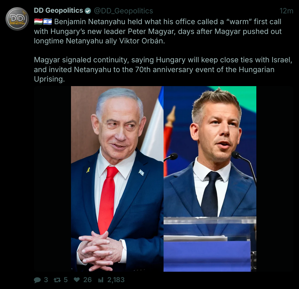Click the reply speech bubble icon
This screenshot has width=299, height=289.
[37, 280]
